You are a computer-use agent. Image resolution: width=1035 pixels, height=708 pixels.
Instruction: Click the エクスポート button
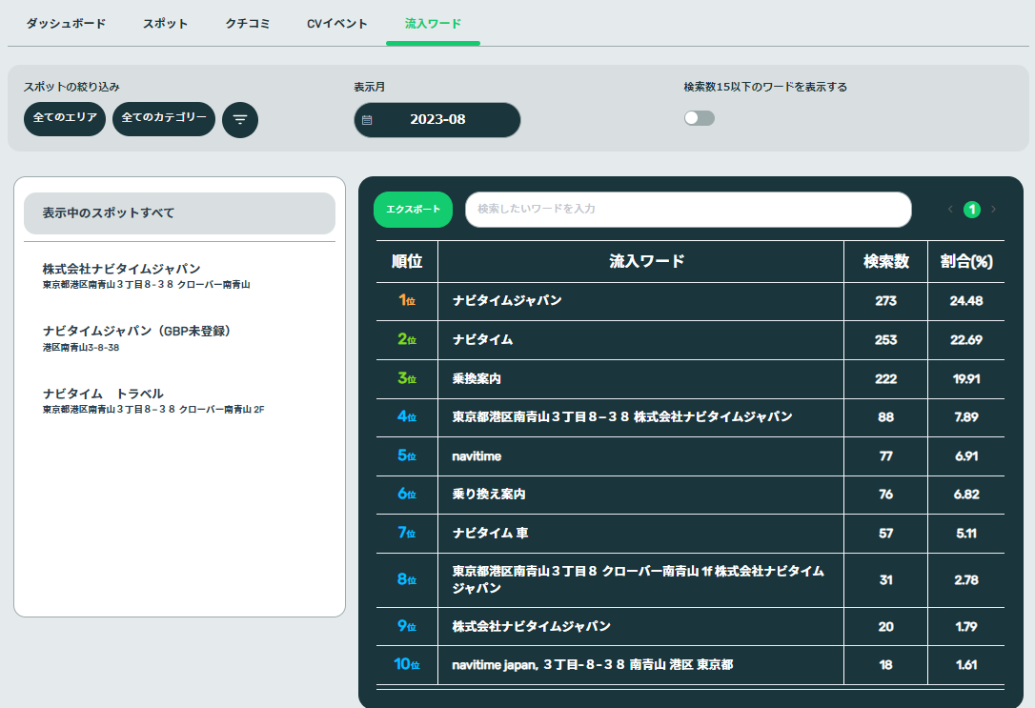(x=414, y=210)
